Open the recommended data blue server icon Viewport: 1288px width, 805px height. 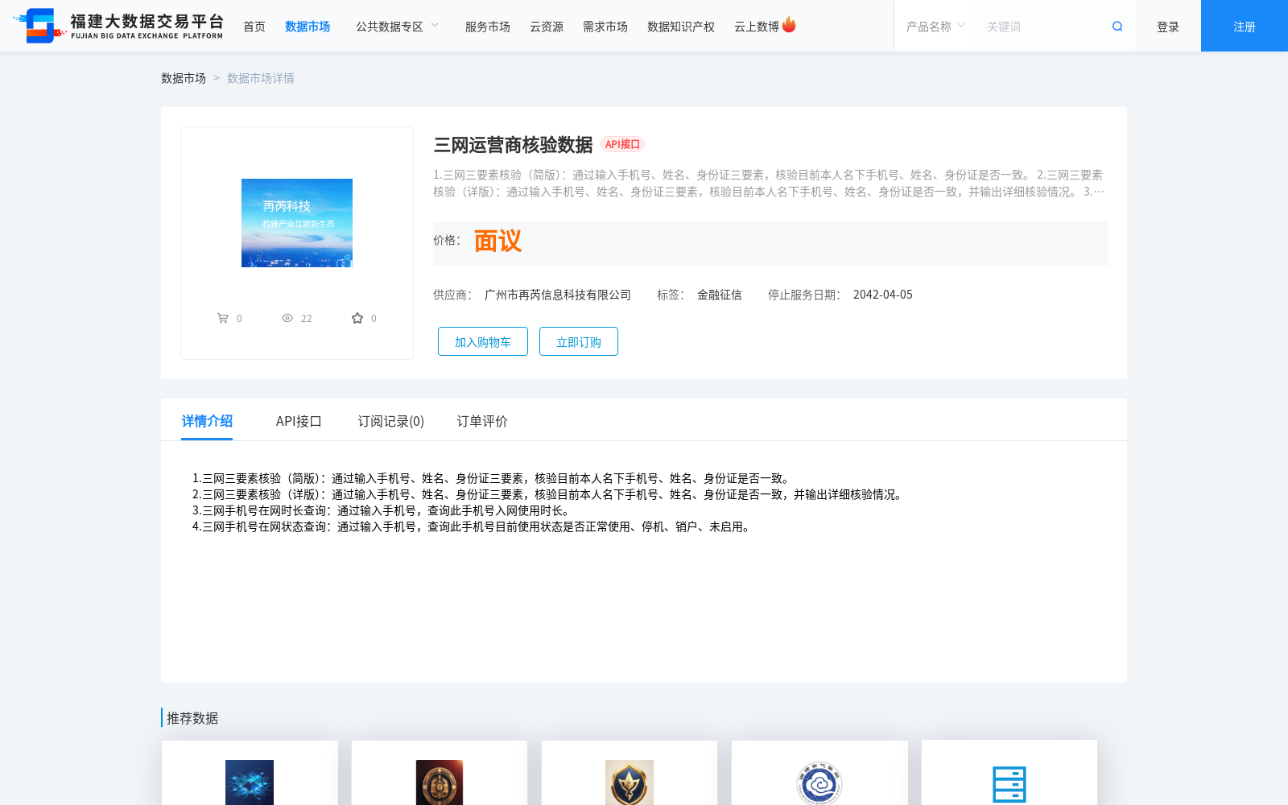1009,784
